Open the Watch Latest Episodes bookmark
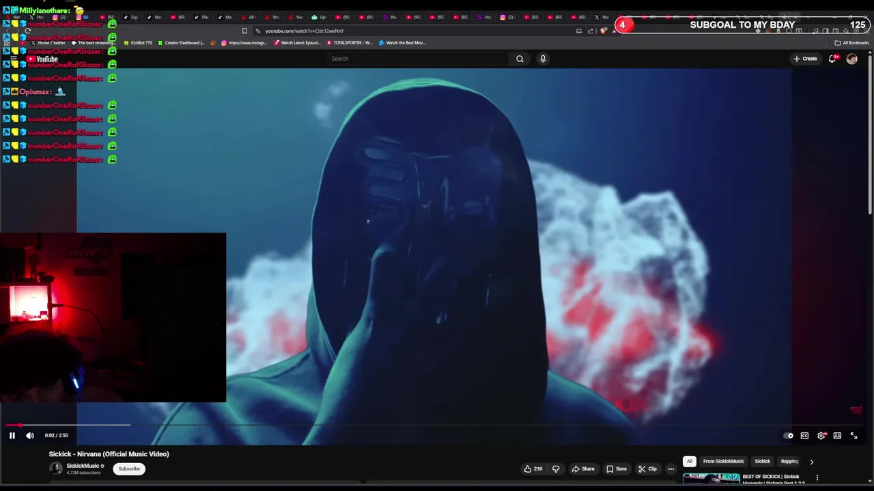Viewport: 874px width, 491px height. coord(297,43)
